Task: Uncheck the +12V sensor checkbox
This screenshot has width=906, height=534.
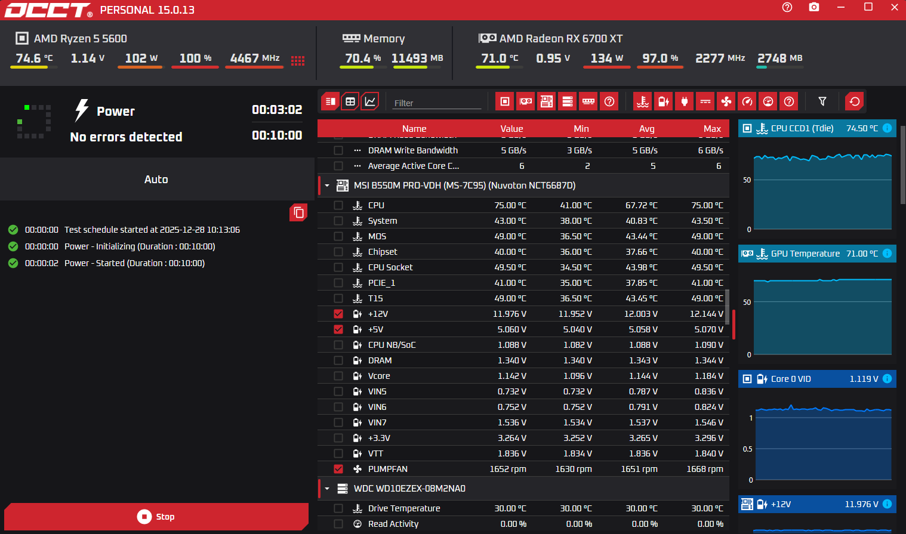Action: tap(338, 314)
